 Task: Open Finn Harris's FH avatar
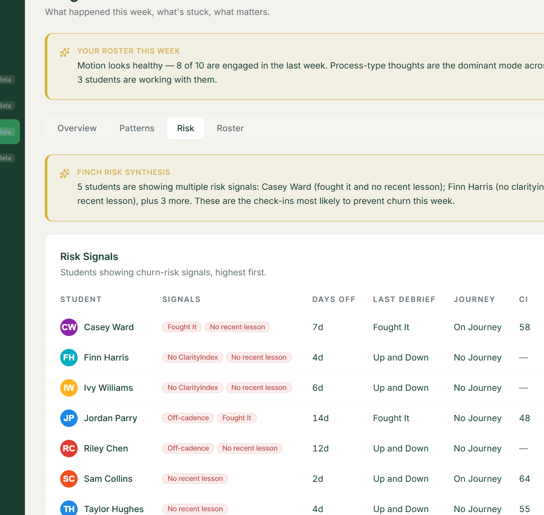click(69, 358)
